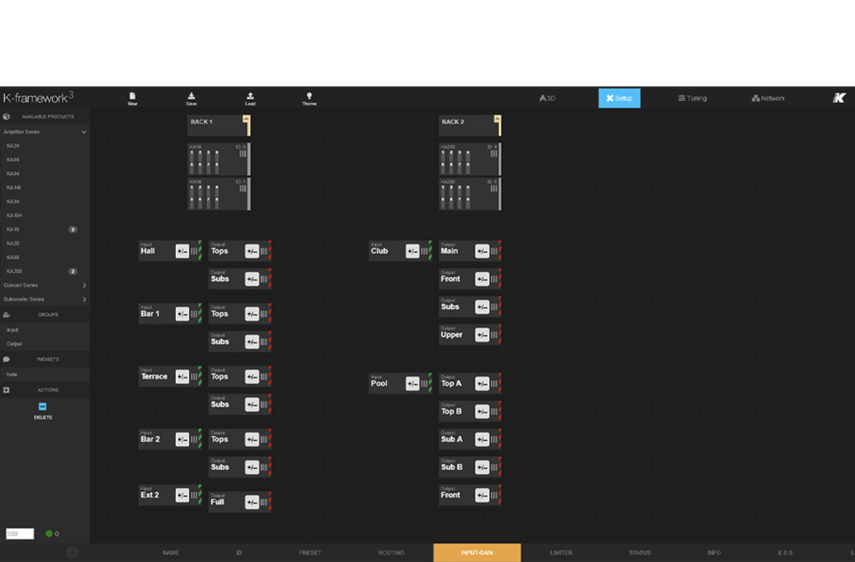This screenshot has height=562, width=855.
Task: Click the Save icon in toolbar
Action: (191, 97)
